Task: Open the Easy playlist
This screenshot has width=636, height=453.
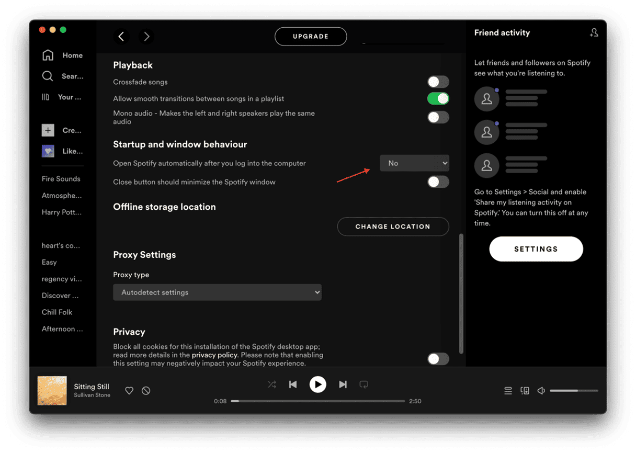Action: click(49, 263)
